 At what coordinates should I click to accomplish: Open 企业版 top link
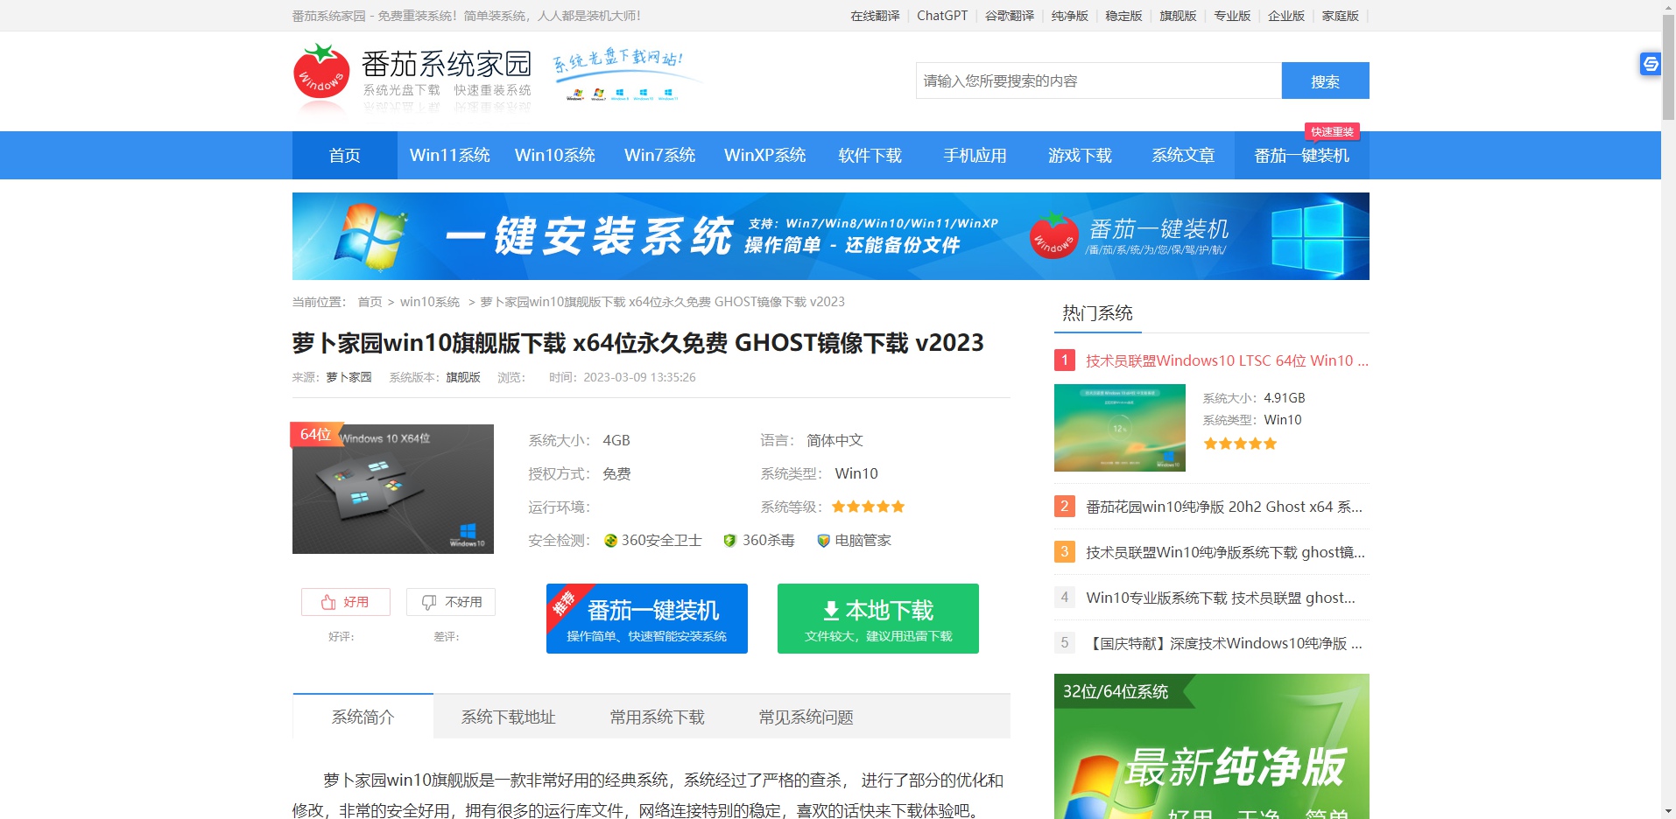coord(1287,16)
